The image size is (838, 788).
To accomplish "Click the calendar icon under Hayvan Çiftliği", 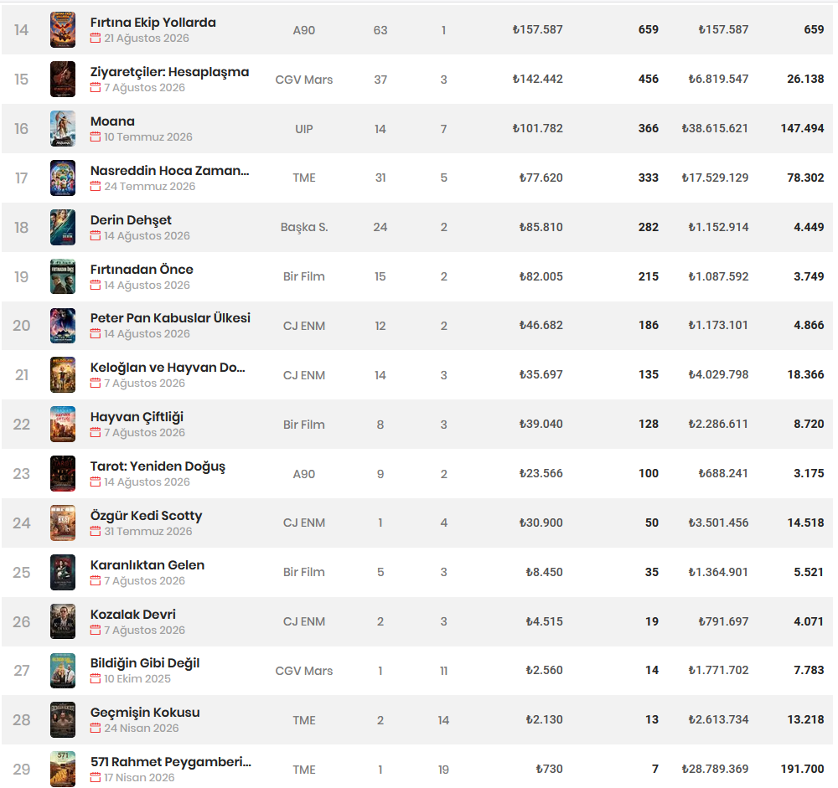I will coord(96,433).
